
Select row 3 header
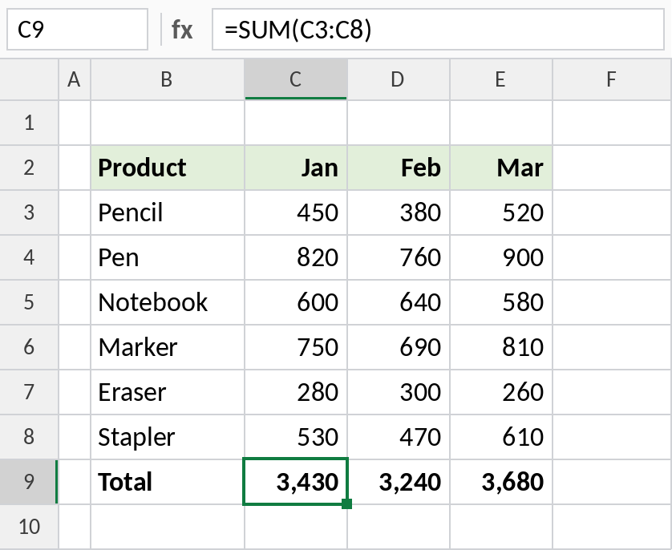click(x=29, y=212)
